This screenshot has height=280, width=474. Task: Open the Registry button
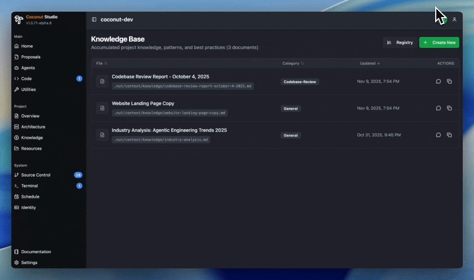tap(400, 42)
